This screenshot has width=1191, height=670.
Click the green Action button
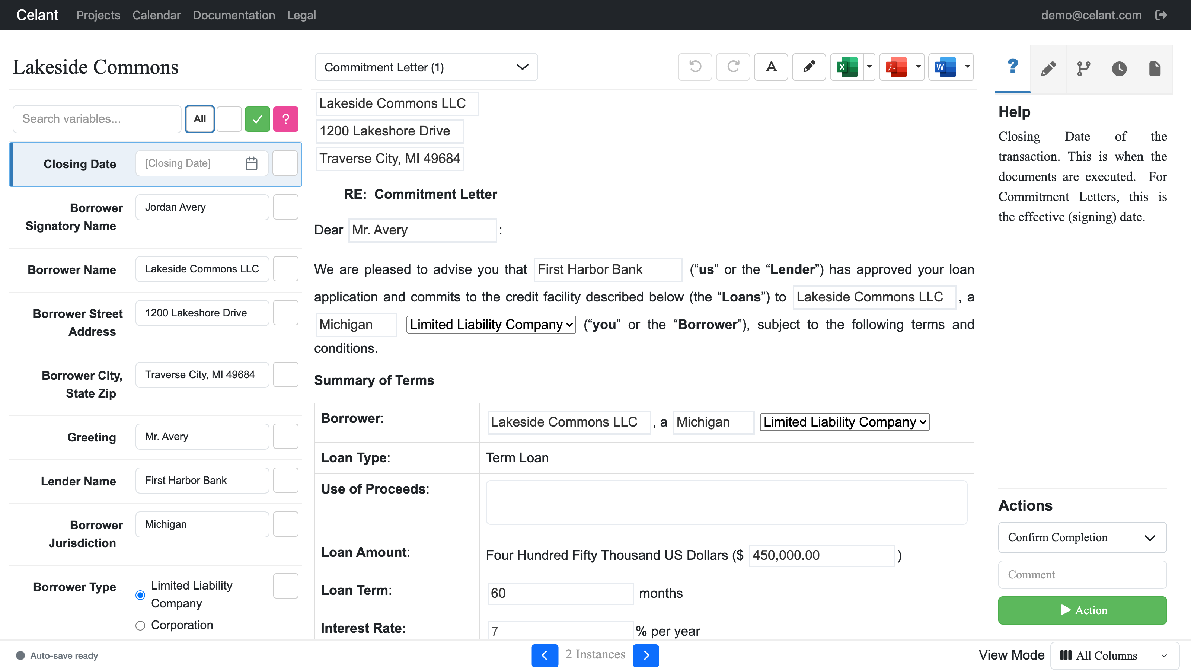pos(1082,610)
